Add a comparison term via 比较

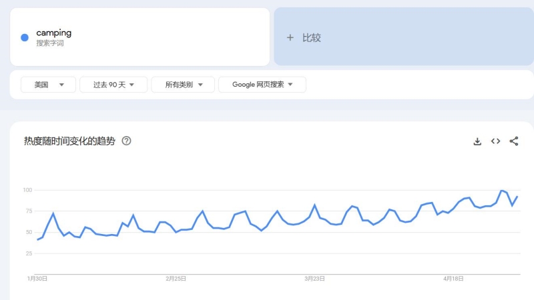pos(304,38)
